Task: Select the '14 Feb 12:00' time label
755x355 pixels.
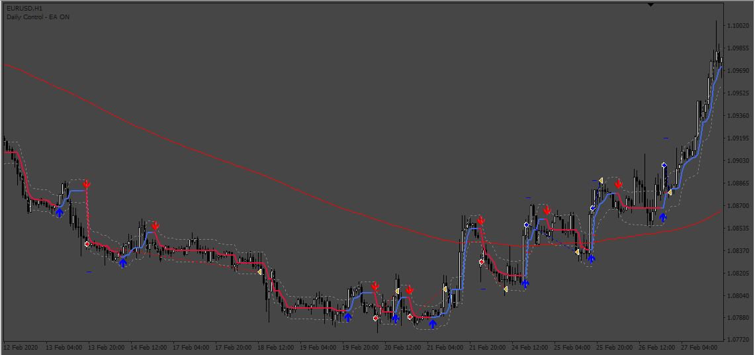Action: [148, 347]
